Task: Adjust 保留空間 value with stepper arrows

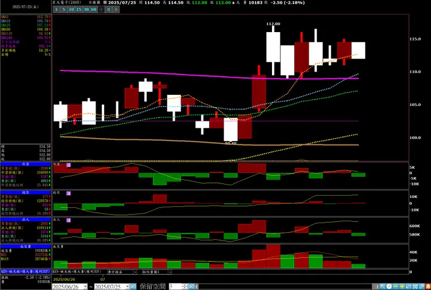Action: point(185,287)
